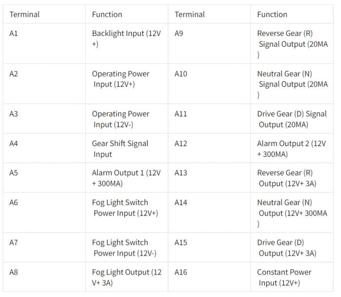Click Neutral Gear (N) Signal Output cell
The width and height of the screenshot is (341, 297).
point(292,84)
